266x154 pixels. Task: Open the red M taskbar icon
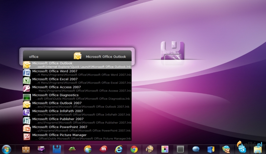(103, 149)
